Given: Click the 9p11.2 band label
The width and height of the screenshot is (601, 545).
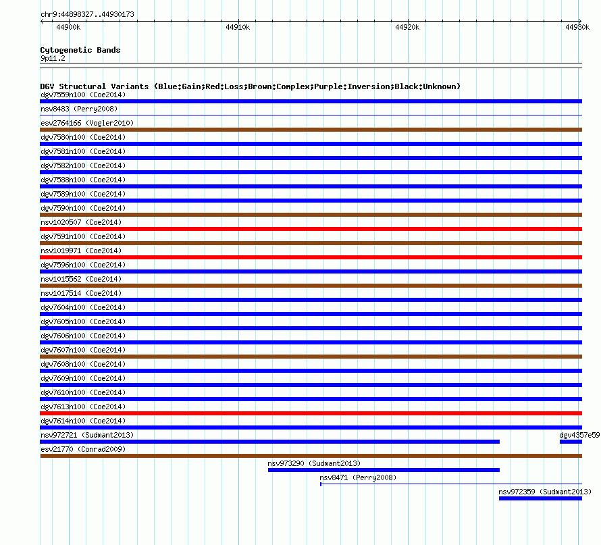Looking at the screenshot, I should [x=53, y=58].
